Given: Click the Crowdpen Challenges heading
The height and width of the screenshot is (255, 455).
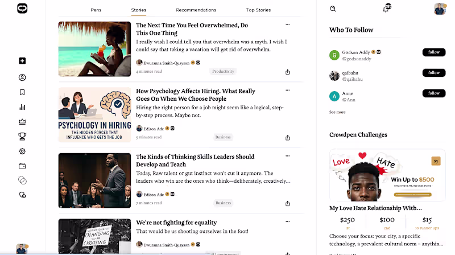Looking at the screenshot, I should 358,134.
